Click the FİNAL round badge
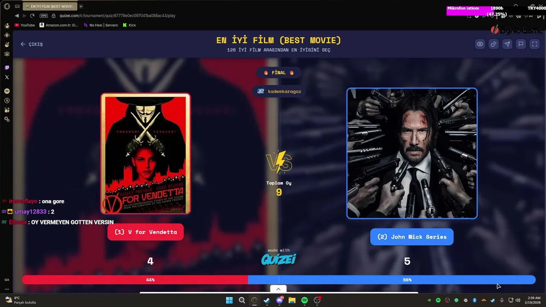The image size is (546, 307). [x=279, y=72]
